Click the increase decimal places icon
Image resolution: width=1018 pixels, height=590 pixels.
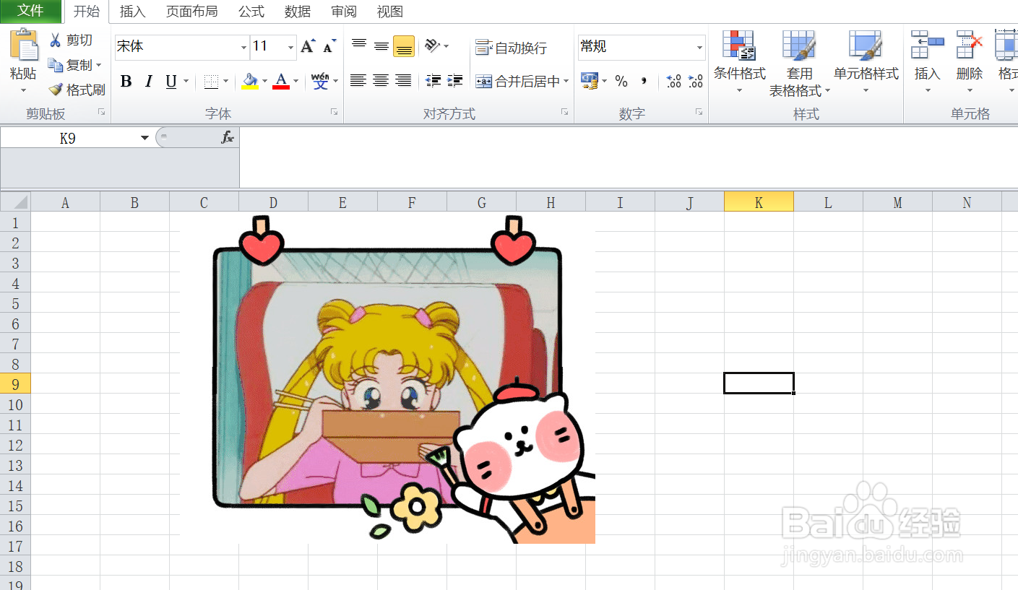click(674, 81)
